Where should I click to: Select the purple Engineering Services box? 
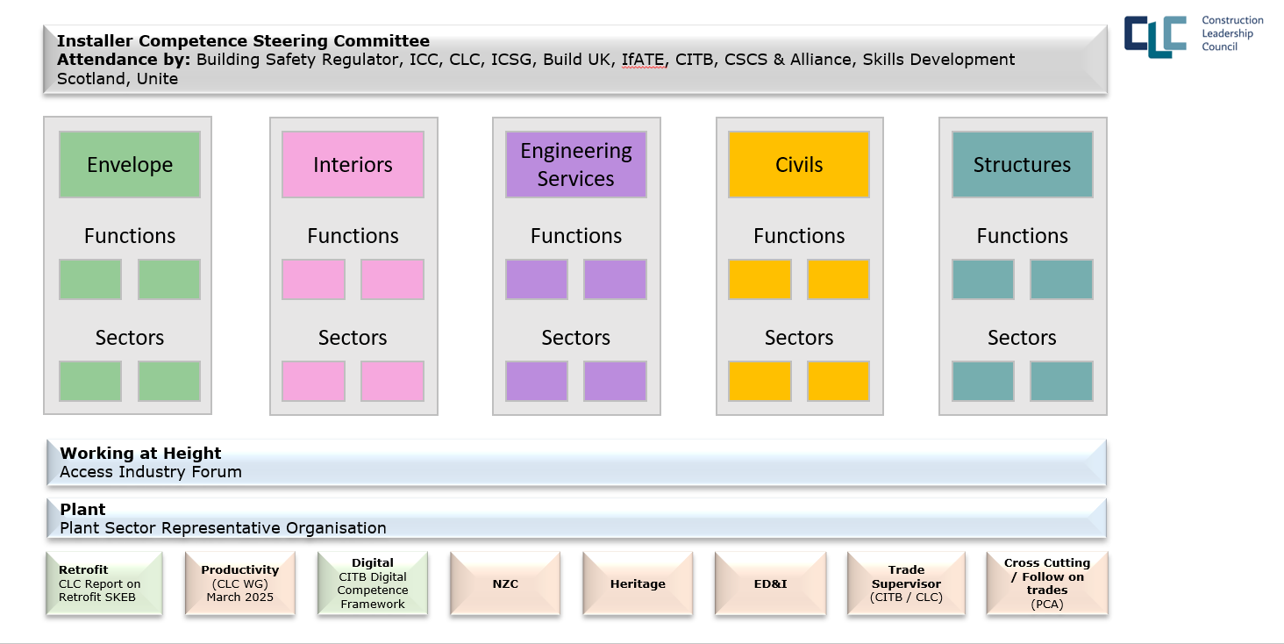point(576,164)
